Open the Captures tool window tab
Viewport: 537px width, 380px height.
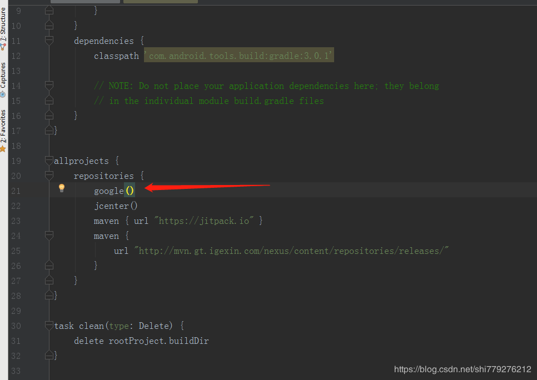tap(3, 80)
